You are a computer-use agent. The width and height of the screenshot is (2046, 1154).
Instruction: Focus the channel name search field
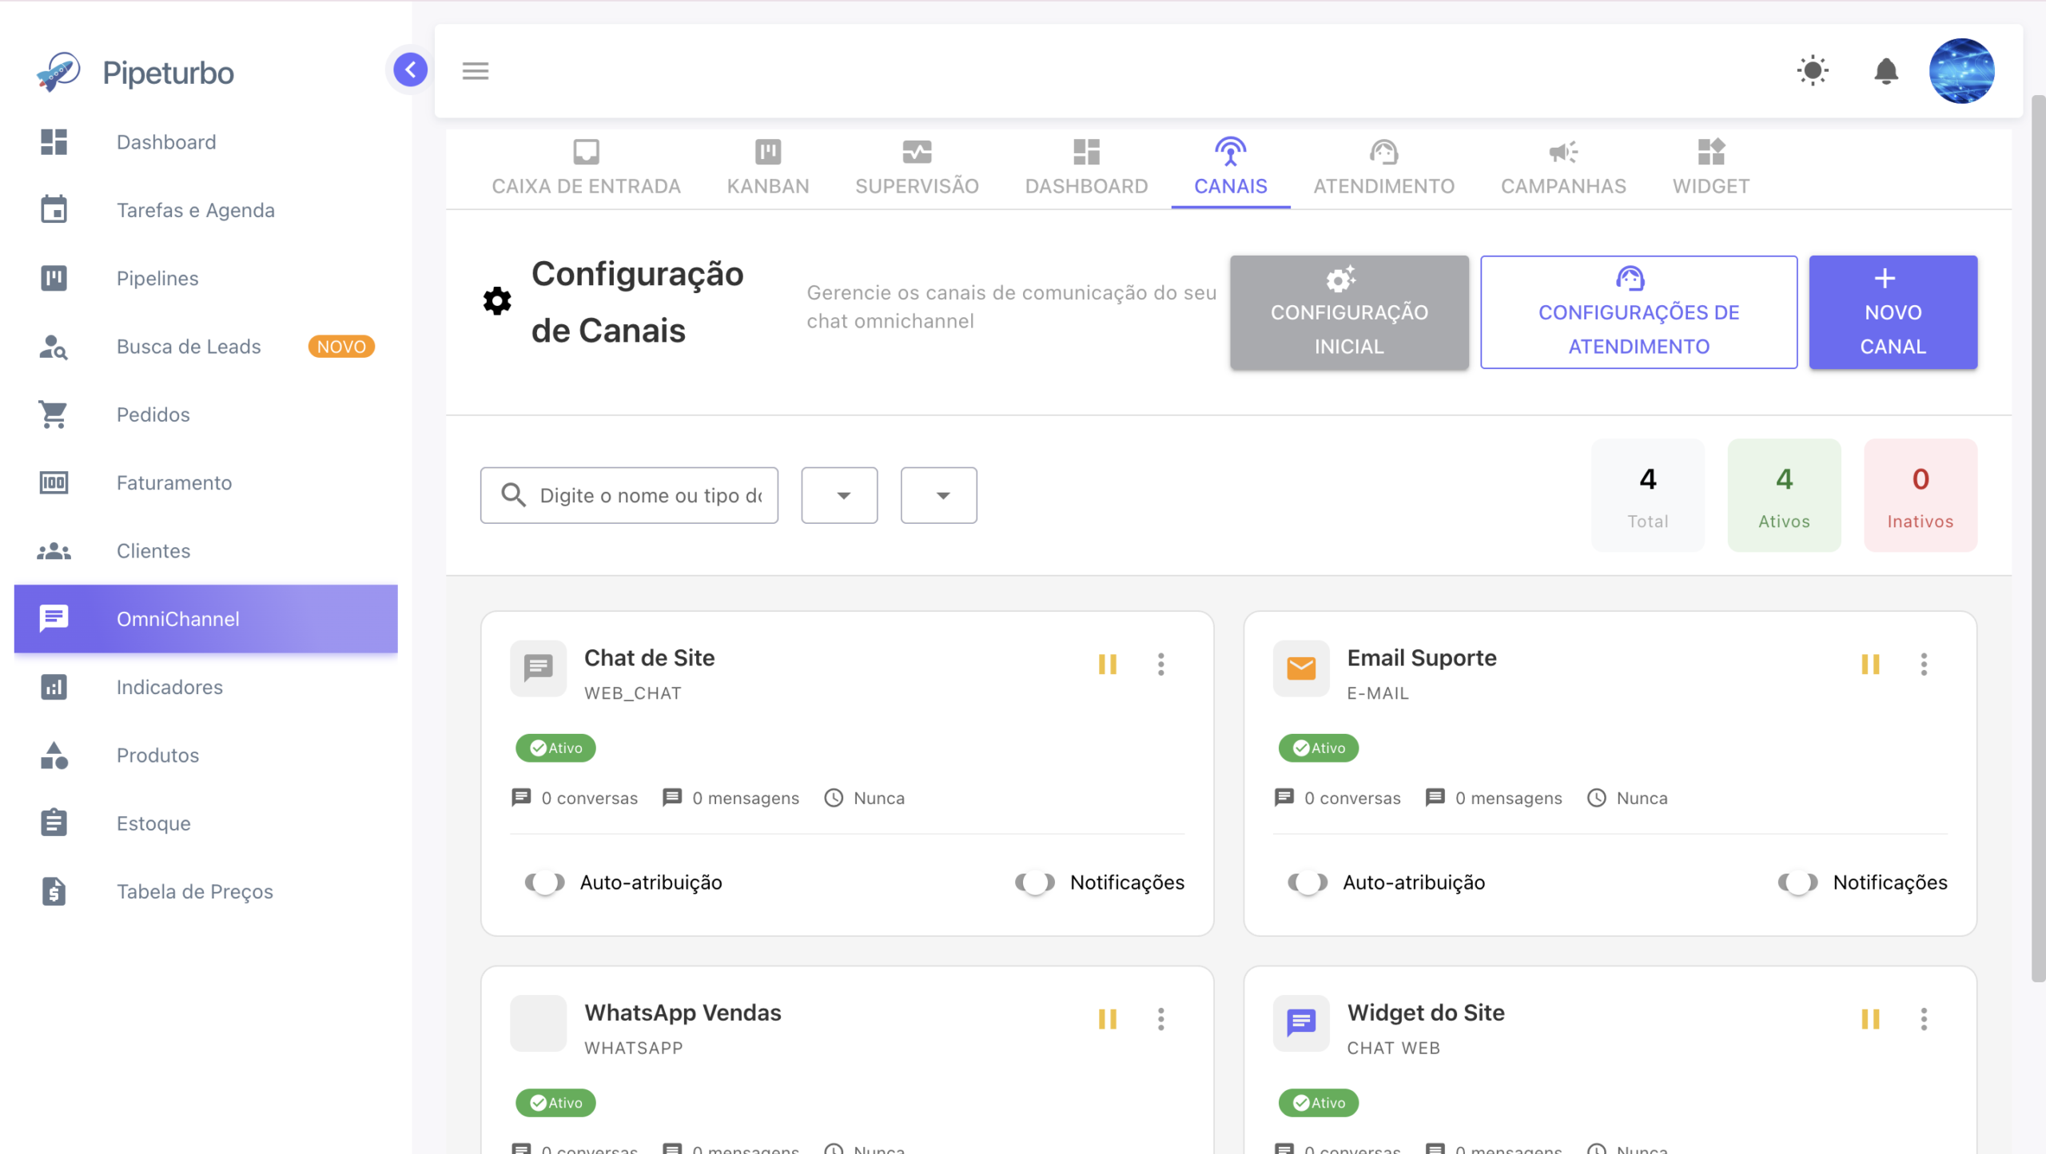629,495
